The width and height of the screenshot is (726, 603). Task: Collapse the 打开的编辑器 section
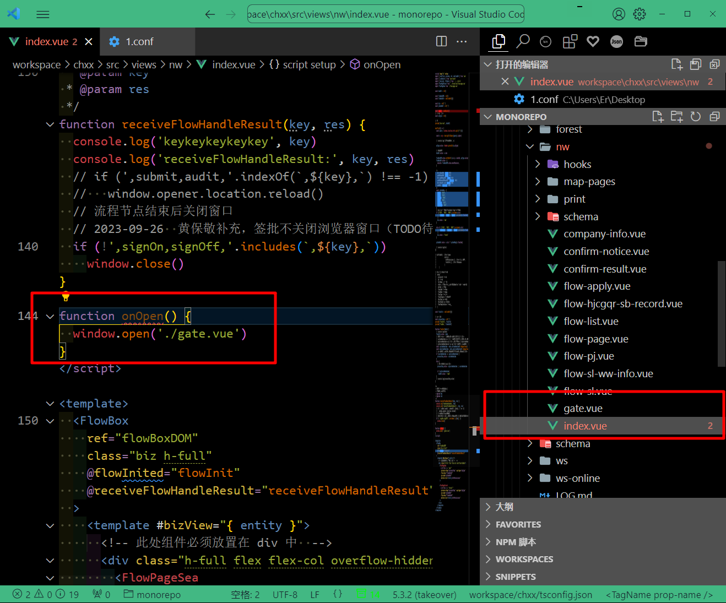pyautogui.click(x=487, y=64)
